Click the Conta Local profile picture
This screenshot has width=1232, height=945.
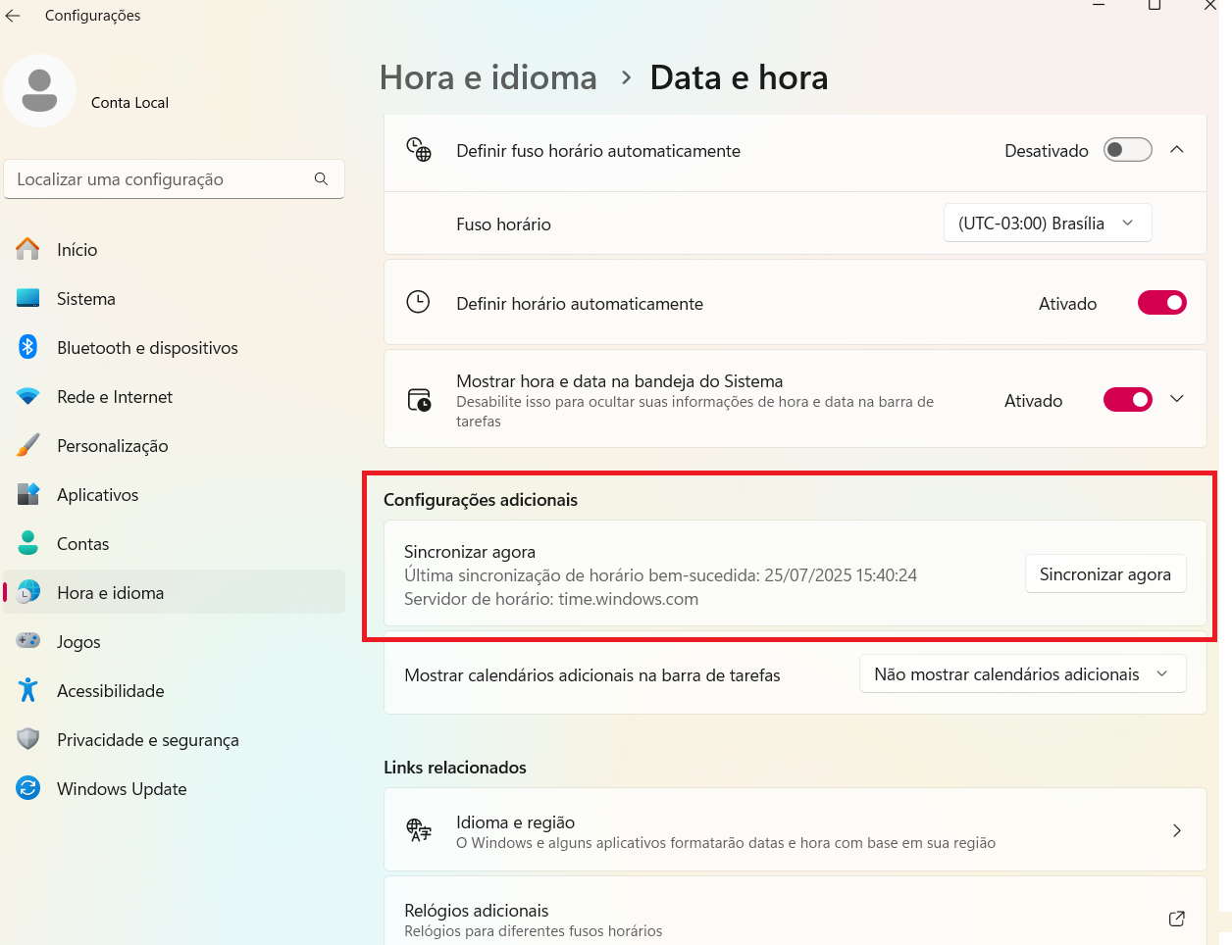coord(39,89)
